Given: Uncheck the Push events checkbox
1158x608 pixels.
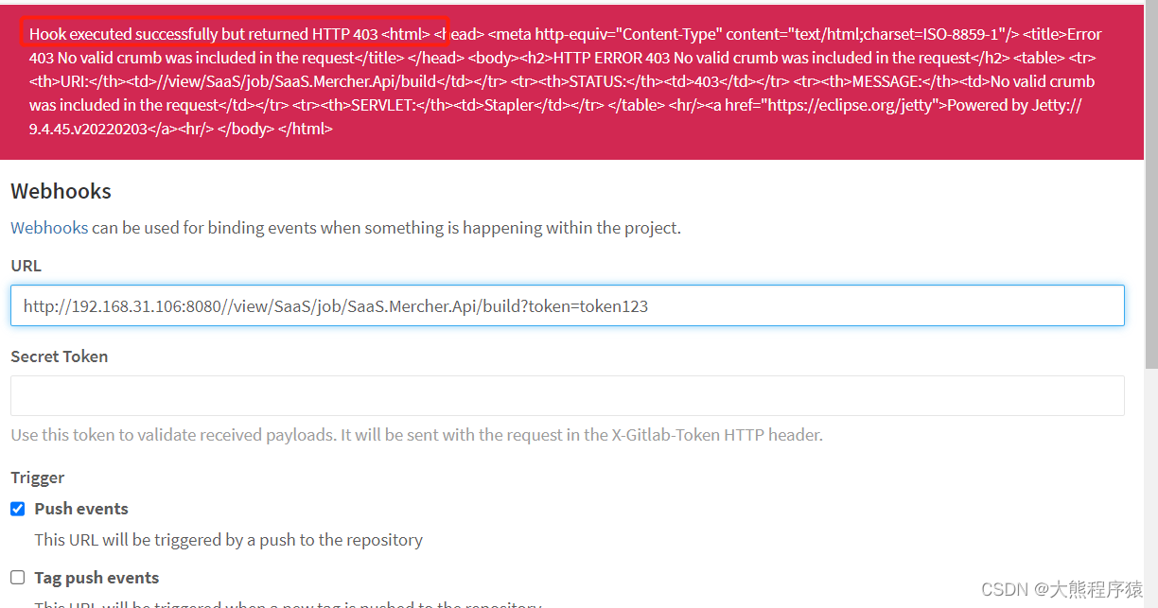Looking at the screenshot, I should (x=18, y=509).
